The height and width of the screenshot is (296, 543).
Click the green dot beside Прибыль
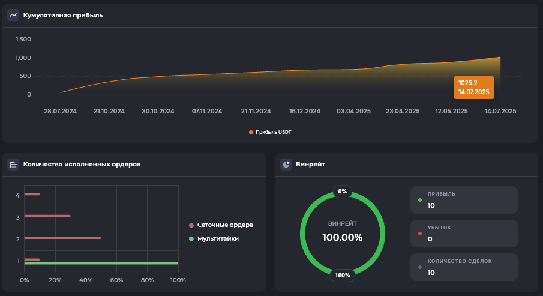419,200
